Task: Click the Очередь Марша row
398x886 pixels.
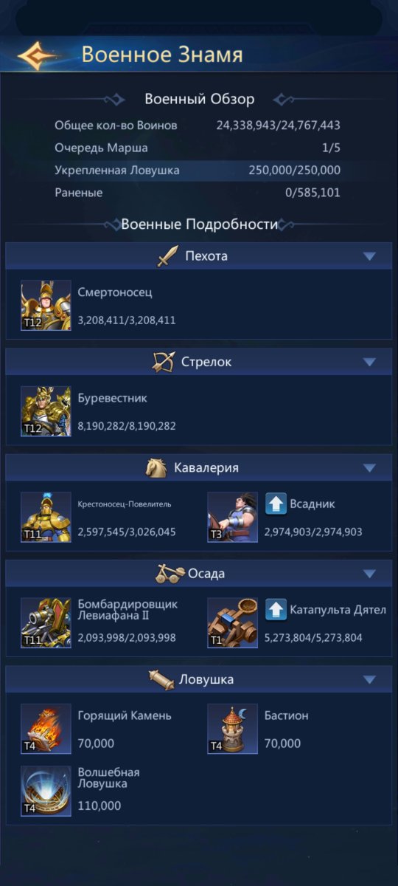Action: 198,148
